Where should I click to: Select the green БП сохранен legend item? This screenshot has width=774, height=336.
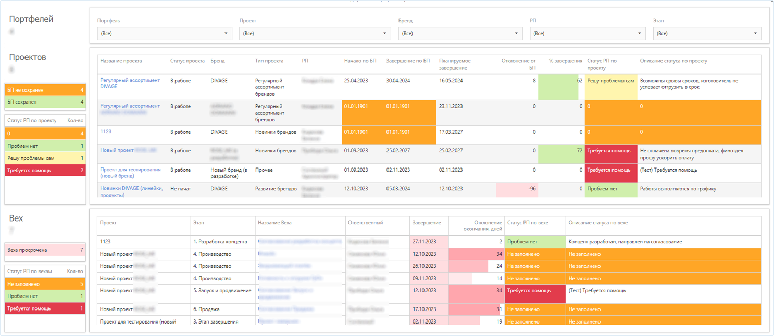click(x=45, y=102)
